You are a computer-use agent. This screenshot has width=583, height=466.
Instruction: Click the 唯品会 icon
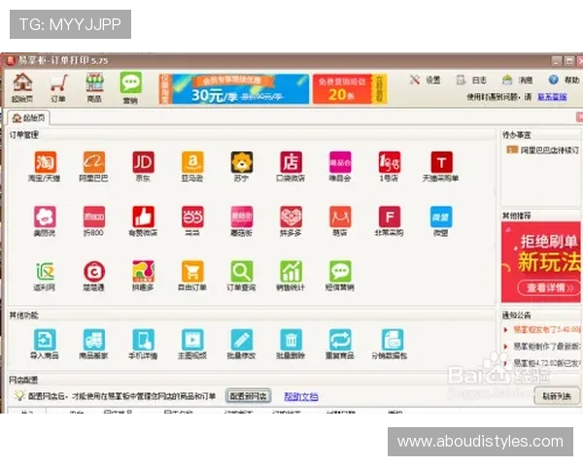coord(340,162)
